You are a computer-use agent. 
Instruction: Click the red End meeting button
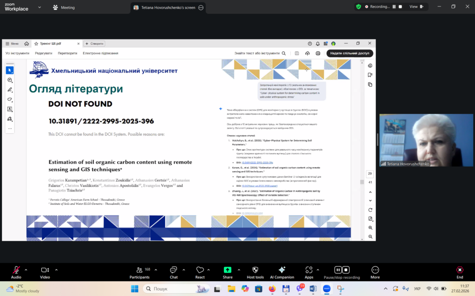click(460, 270)
